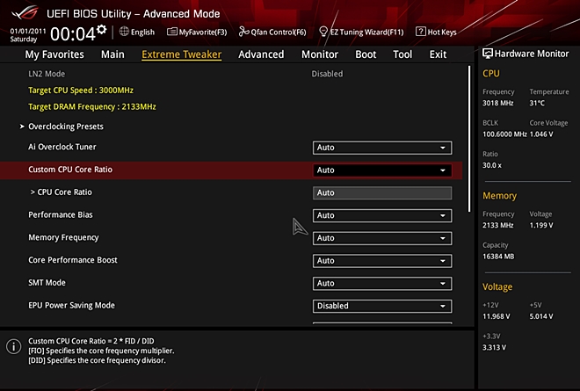580x391 pixels.
Task: Select the EPU Power Saving Mode label
Action: click(71, 305)
